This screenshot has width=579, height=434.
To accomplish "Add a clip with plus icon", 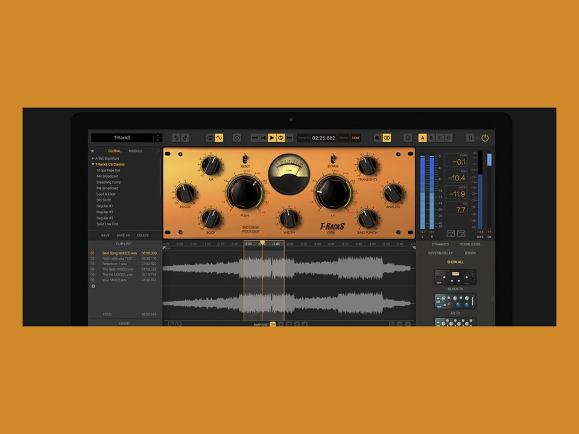I will coord(93,286).
